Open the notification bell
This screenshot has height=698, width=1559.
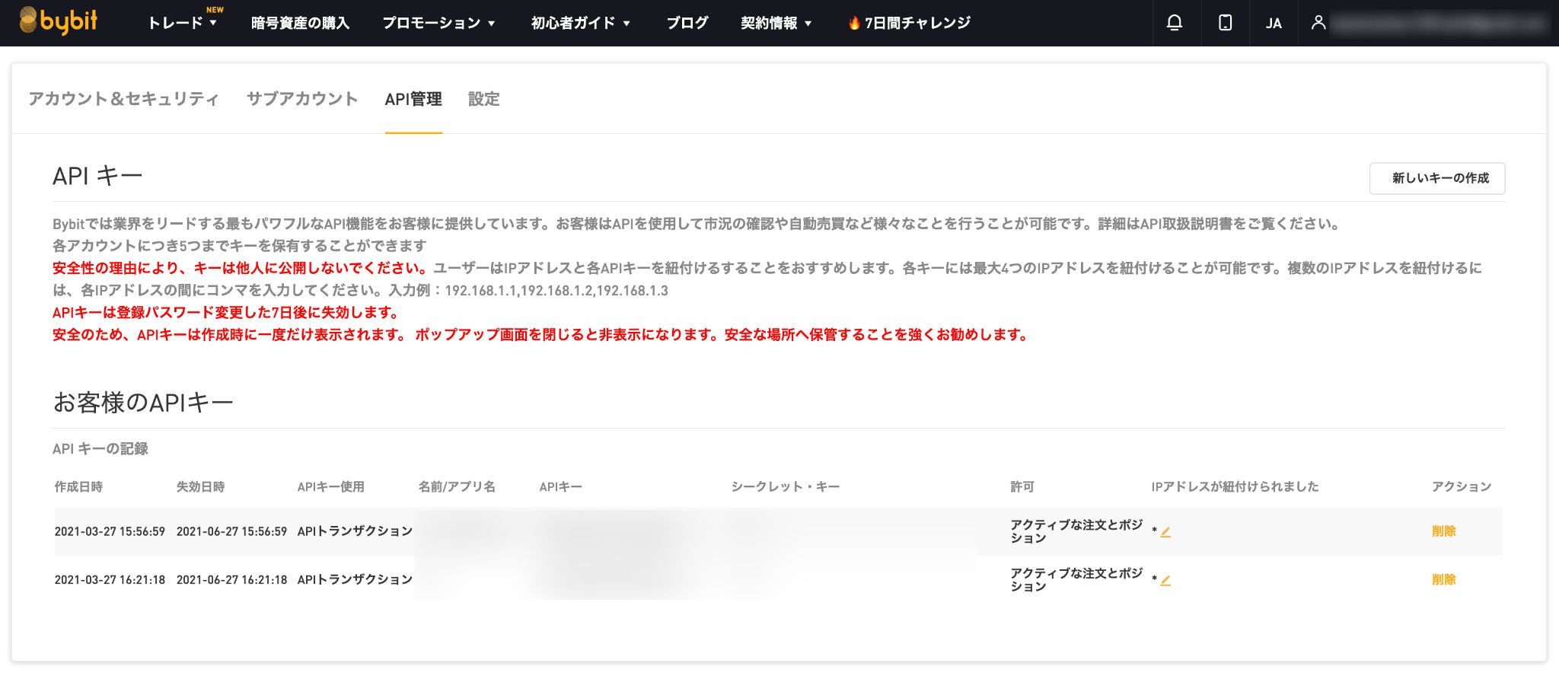pyautogui.click(x=1174, y=23)
